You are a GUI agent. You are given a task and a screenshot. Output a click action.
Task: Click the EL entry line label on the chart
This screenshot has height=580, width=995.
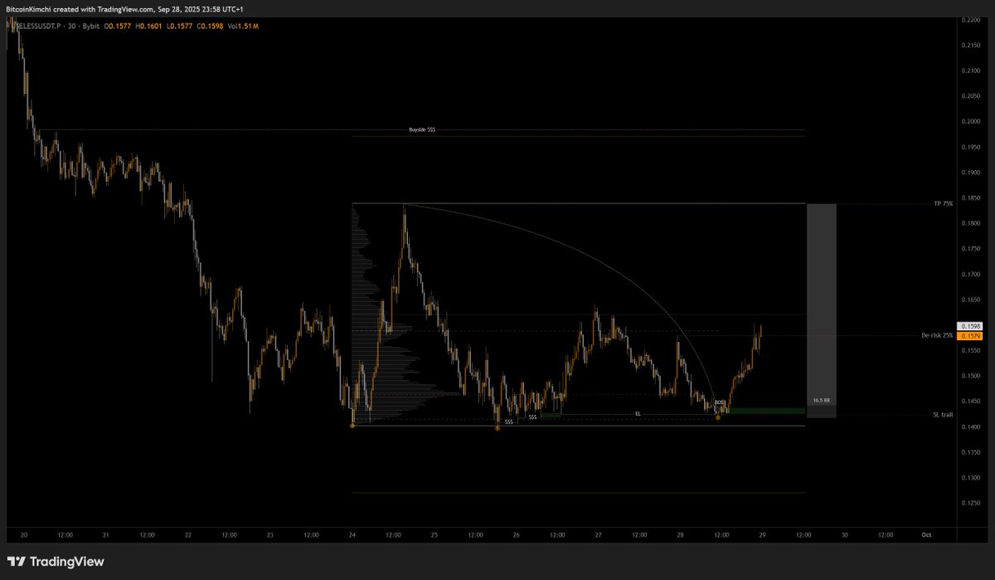pyautogui.click(x=638, y=412)
